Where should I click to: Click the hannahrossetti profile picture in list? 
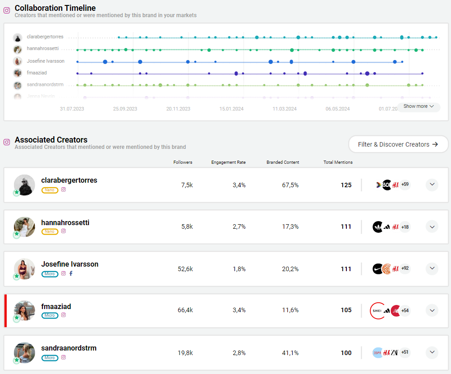[24, 227]
